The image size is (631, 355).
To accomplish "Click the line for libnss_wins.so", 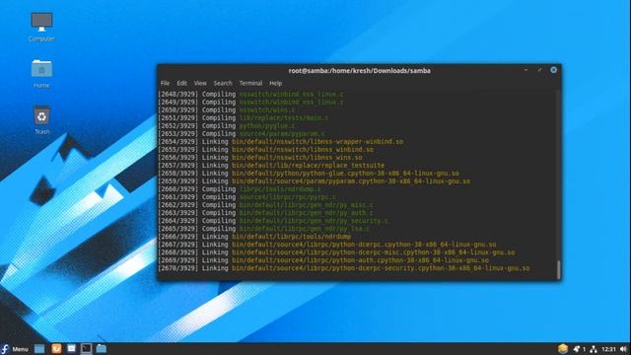I will [260, 158].
